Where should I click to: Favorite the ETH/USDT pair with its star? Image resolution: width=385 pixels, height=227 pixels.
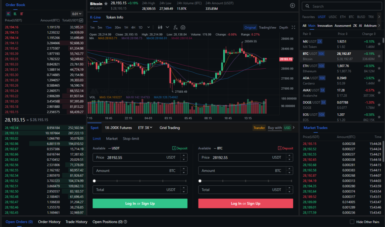(379, 68)
